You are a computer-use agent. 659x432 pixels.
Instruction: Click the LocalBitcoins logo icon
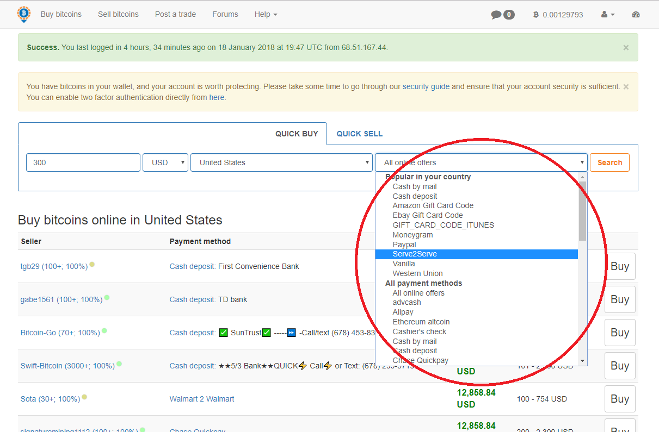click(24, 14)
